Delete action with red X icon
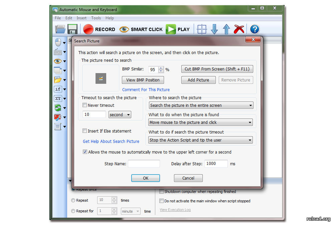 [x=239, y=29]
